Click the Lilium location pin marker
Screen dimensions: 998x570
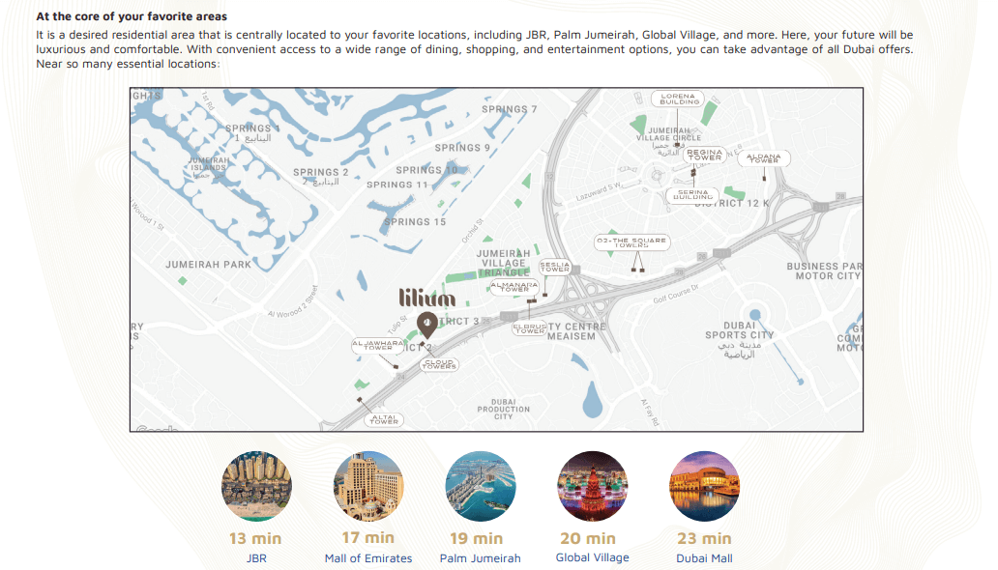tap(427, 325)
